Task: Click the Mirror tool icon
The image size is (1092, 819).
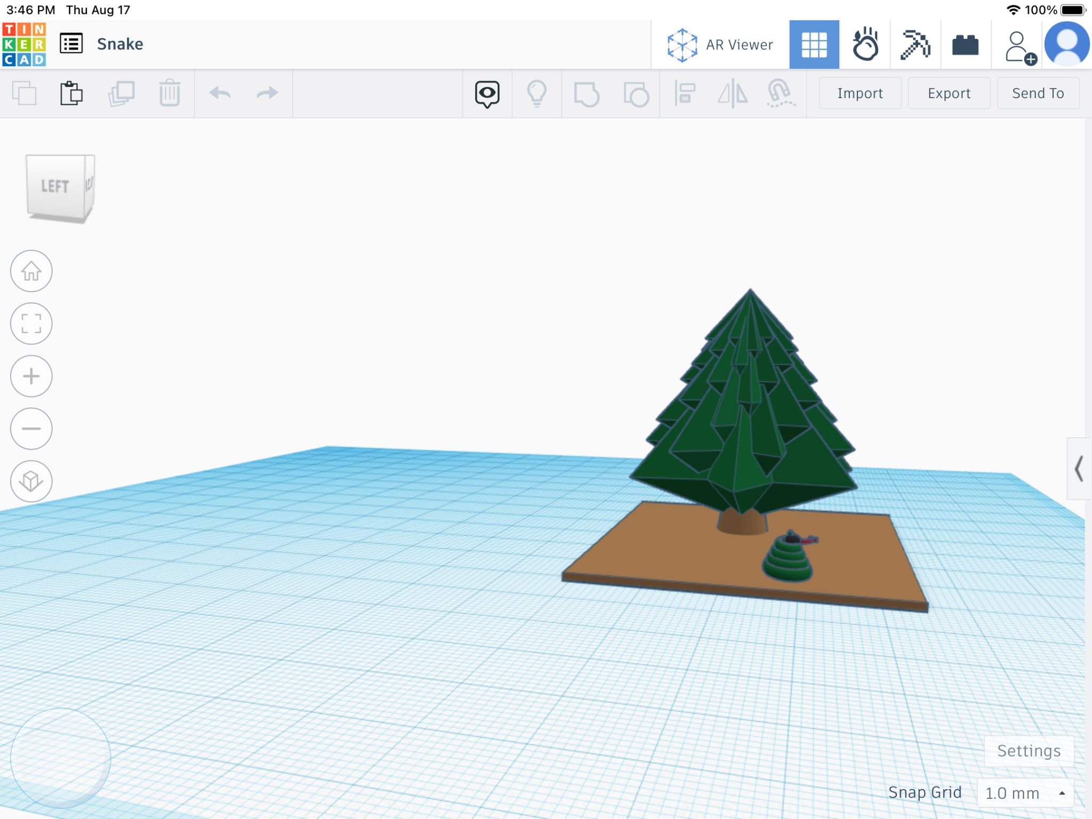Action: coord(733,93)
